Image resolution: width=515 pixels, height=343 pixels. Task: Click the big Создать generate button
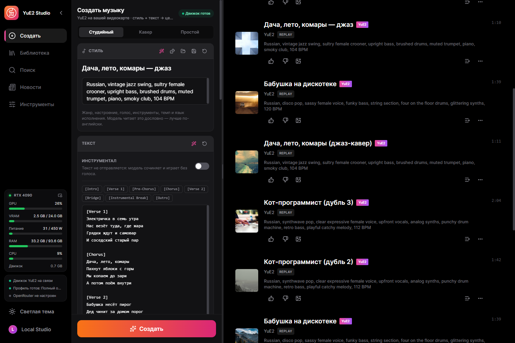[147, 329]
